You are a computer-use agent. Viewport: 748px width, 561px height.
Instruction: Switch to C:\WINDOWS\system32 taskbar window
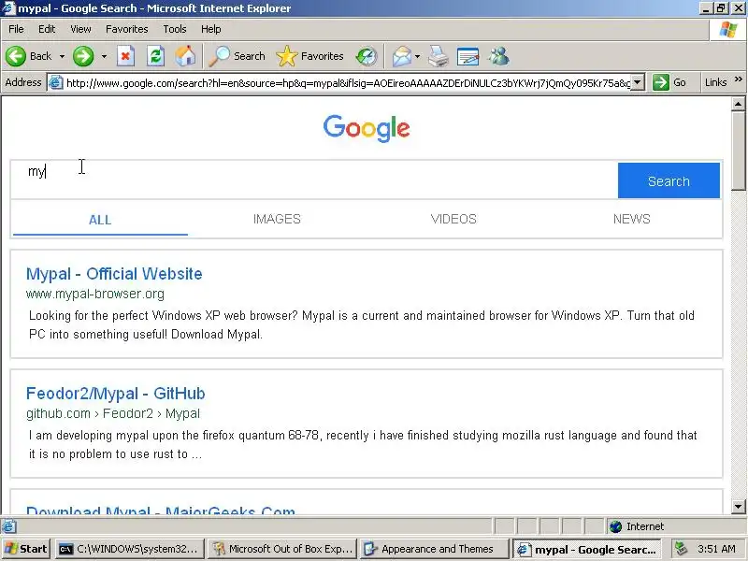pos(130,549)
